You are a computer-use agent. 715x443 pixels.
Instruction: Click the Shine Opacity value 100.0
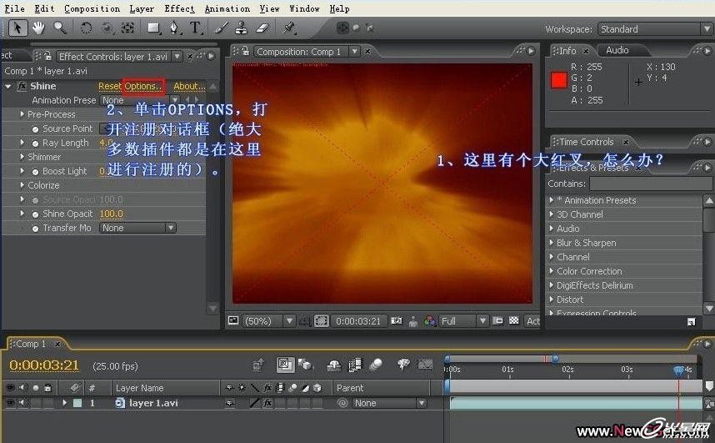tap(112, 214)
